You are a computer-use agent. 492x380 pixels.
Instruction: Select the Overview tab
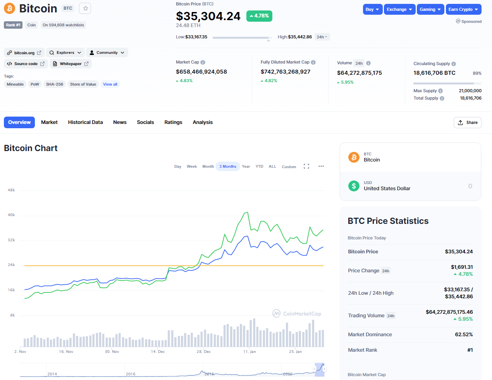(x=19, y=122)
